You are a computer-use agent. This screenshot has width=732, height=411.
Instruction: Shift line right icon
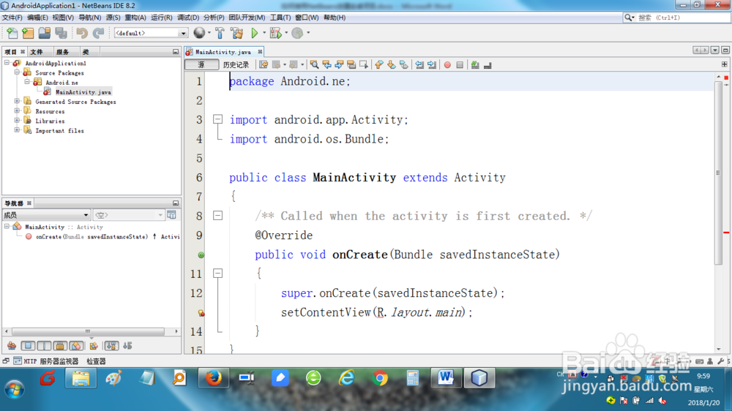[432, 65]
